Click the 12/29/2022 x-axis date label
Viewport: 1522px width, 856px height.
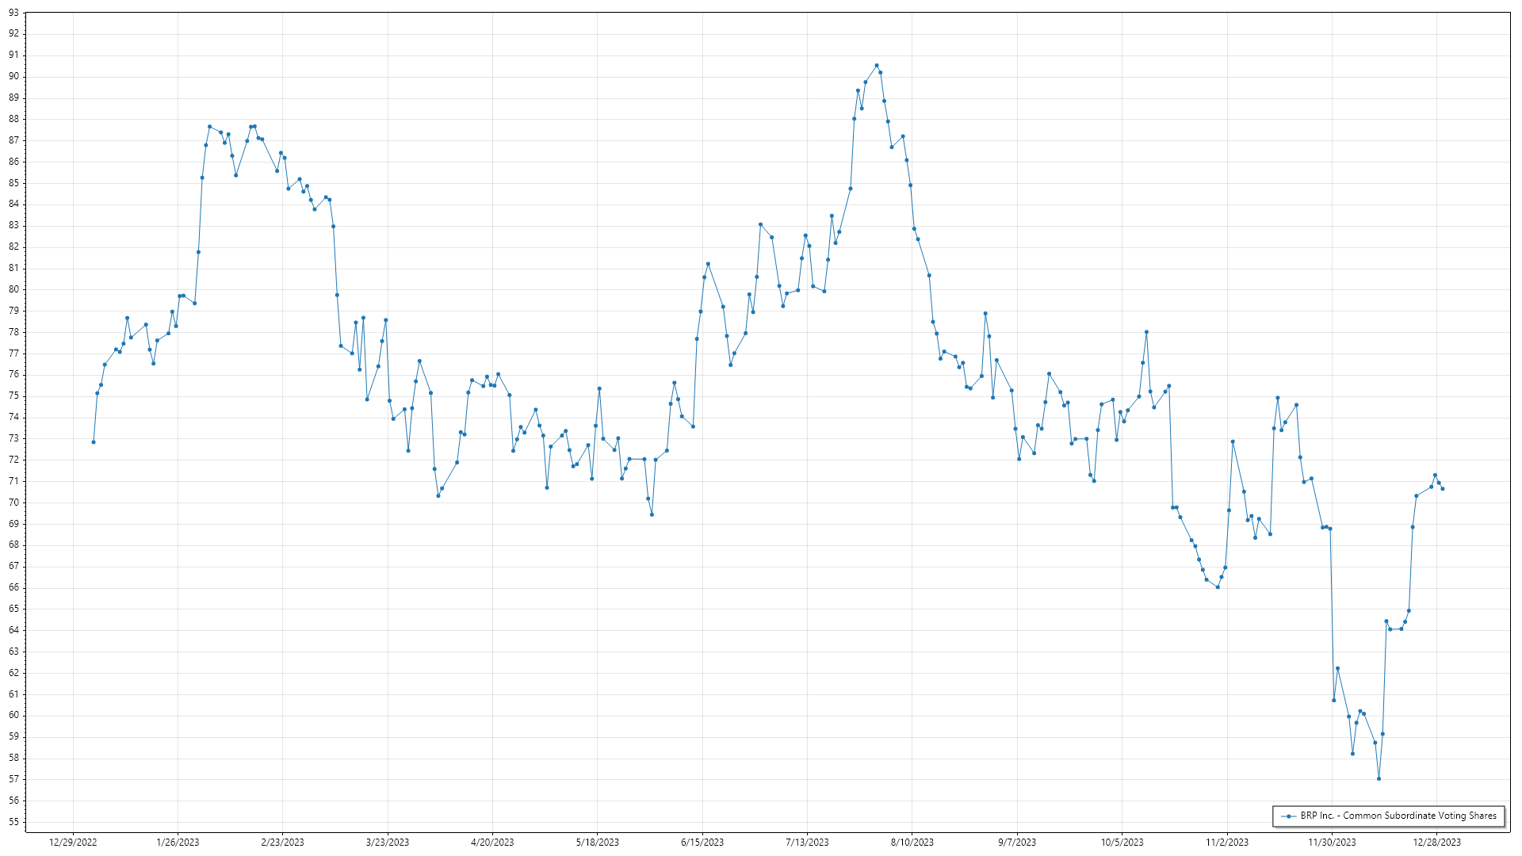pos(73,843)
